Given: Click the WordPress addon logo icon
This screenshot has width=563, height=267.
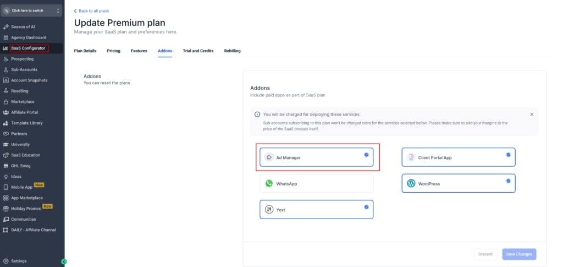Looking at the screenshot, I should [411, 183].
